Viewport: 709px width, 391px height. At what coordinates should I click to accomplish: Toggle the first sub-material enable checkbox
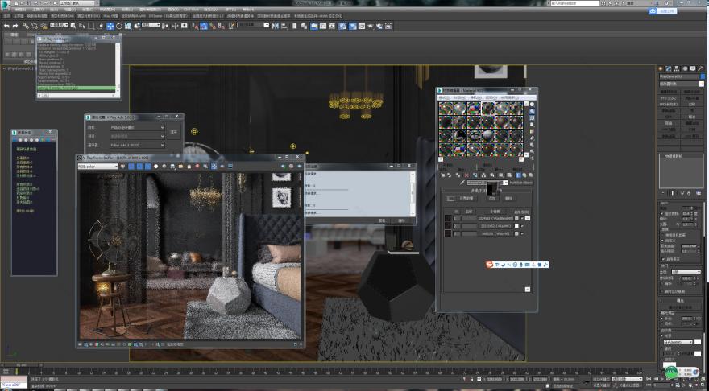521,218
